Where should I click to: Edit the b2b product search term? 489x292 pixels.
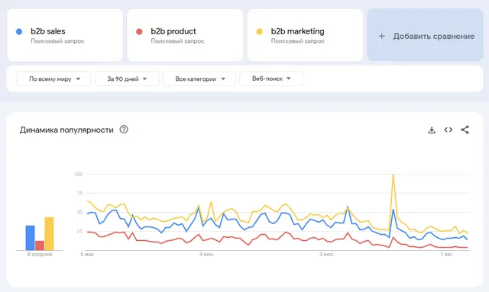(x=173, y=31)
